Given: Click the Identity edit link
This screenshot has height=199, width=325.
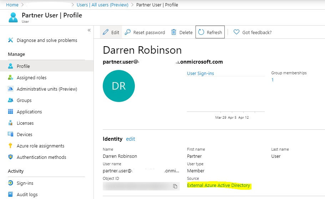Looking at the screenshot, I should point(131,139).
